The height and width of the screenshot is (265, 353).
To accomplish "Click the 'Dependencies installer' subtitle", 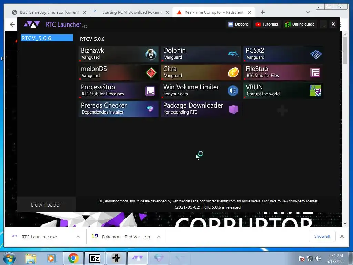I will (103, 112).
